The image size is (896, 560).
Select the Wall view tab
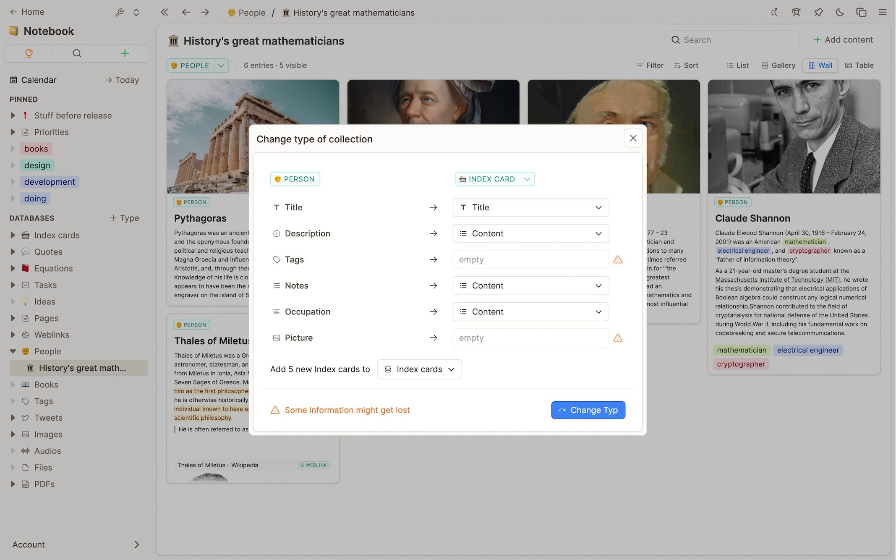click(x=820, y=65)
